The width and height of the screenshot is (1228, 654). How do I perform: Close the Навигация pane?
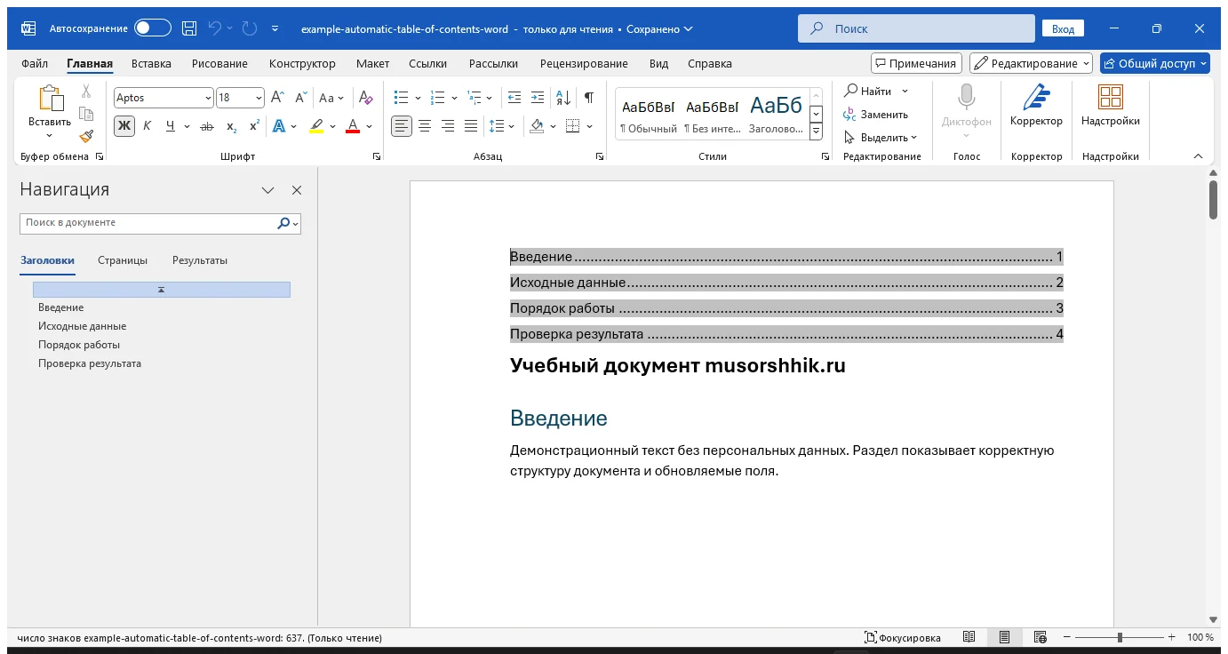tap(297, 190)
